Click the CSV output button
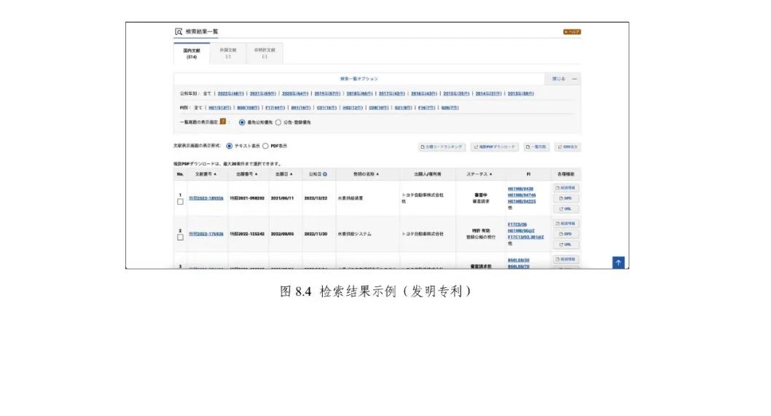The width and height of the screenshot is (771, 416). pyautogui.click(x=568, y=146)
